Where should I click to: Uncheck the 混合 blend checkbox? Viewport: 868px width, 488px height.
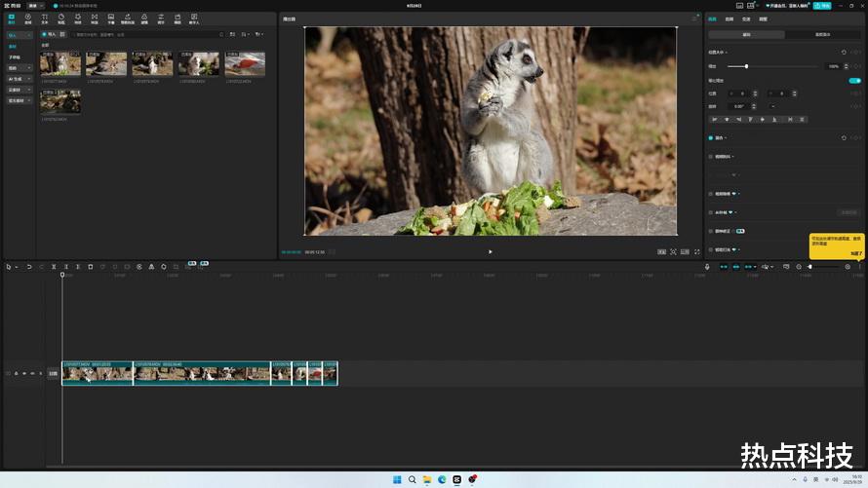(x=711, y=138)
